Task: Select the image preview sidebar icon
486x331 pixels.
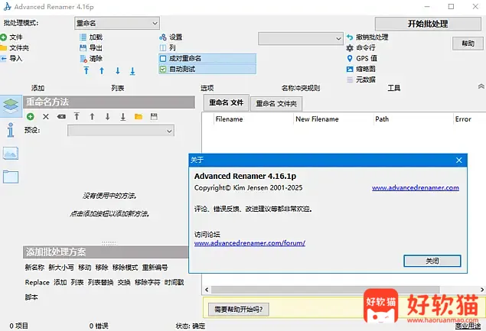Action: pos(11,154)
